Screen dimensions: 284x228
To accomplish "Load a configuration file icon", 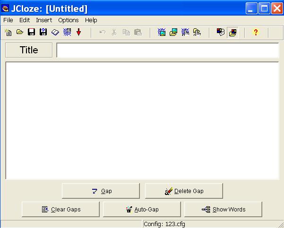I will point(232,33).
